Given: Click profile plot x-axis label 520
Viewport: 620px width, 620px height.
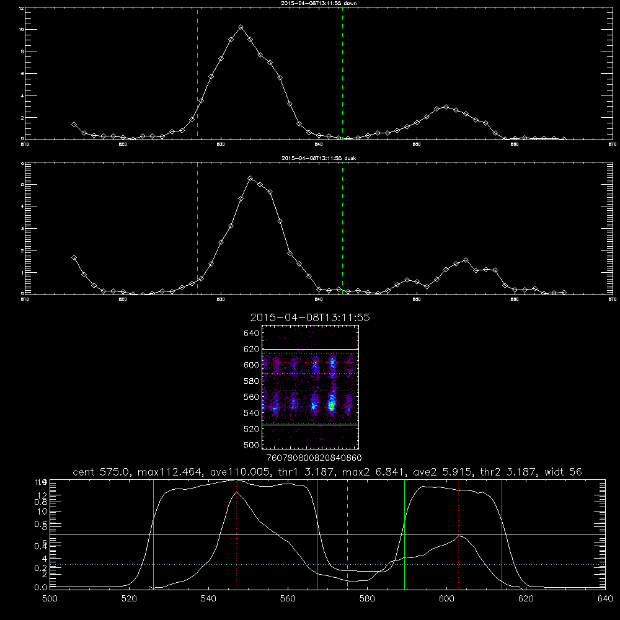Looking at the screenshot, I should (x=129, y=599).
